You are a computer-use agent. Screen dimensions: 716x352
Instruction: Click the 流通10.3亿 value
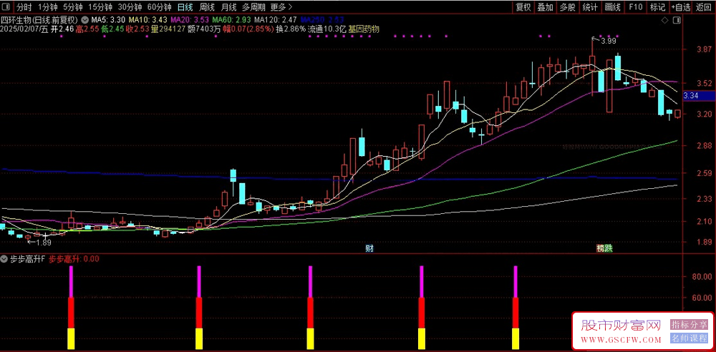[327, 29]
